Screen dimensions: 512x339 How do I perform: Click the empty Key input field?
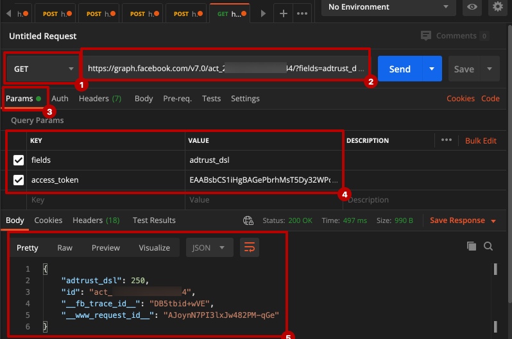point(106,200)
